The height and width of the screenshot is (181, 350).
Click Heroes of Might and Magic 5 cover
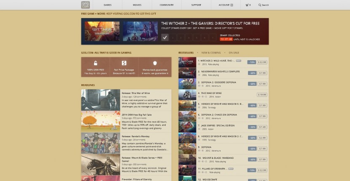coord(187,105)
